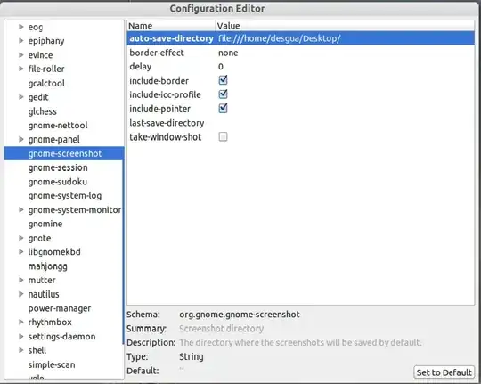Select the border-effect key
The image size is (481, 384).
[157, 53]
